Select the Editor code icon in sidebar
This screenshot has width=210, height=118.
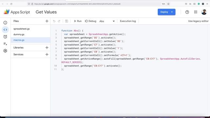[x=5, y=30]
